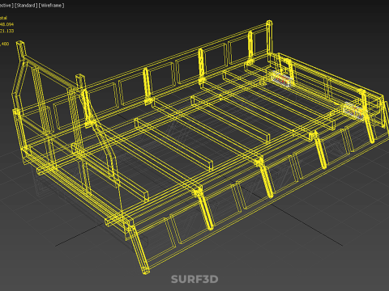Click the statistics value ending in 48.094
Screen dimensions: 389x291
pyautogui.click(x=6, y=24)
